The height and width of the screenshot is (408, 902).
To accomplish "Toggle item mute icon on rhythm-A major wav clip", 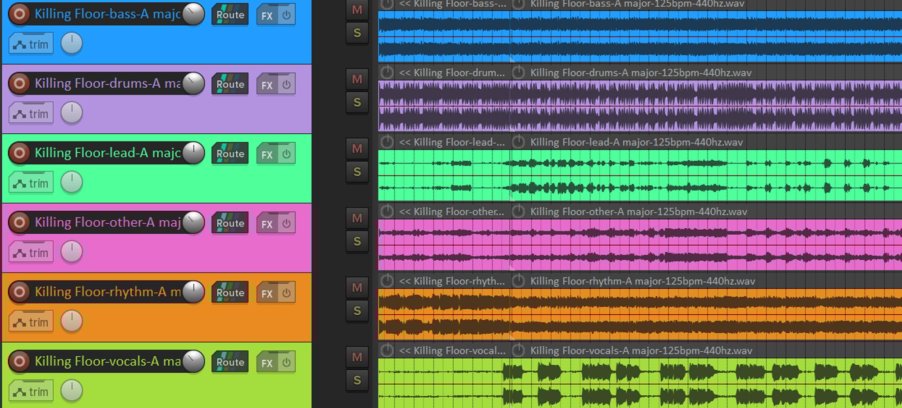I will [519, 281].
